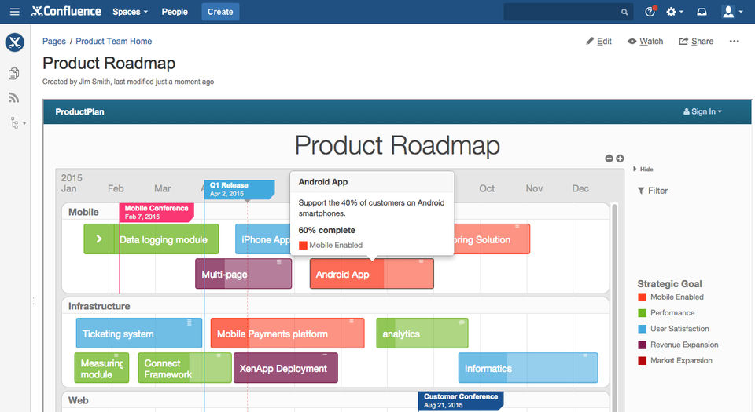Open the Spaces dropdown menu
Viewport: 755px width, 412px height.
(x=130, y=12)
